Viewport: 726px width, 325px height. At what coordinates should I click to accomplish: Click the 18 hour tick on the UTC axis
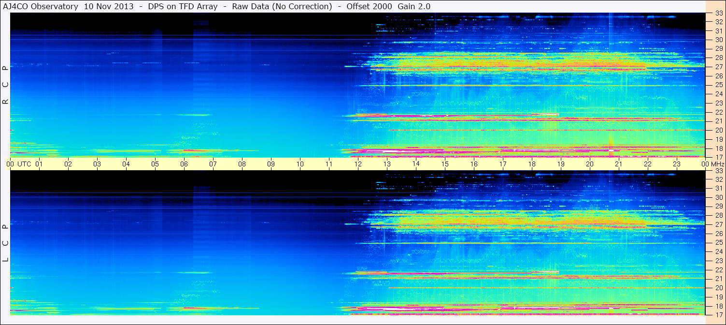pyautogui.click(x=532, y=164)
